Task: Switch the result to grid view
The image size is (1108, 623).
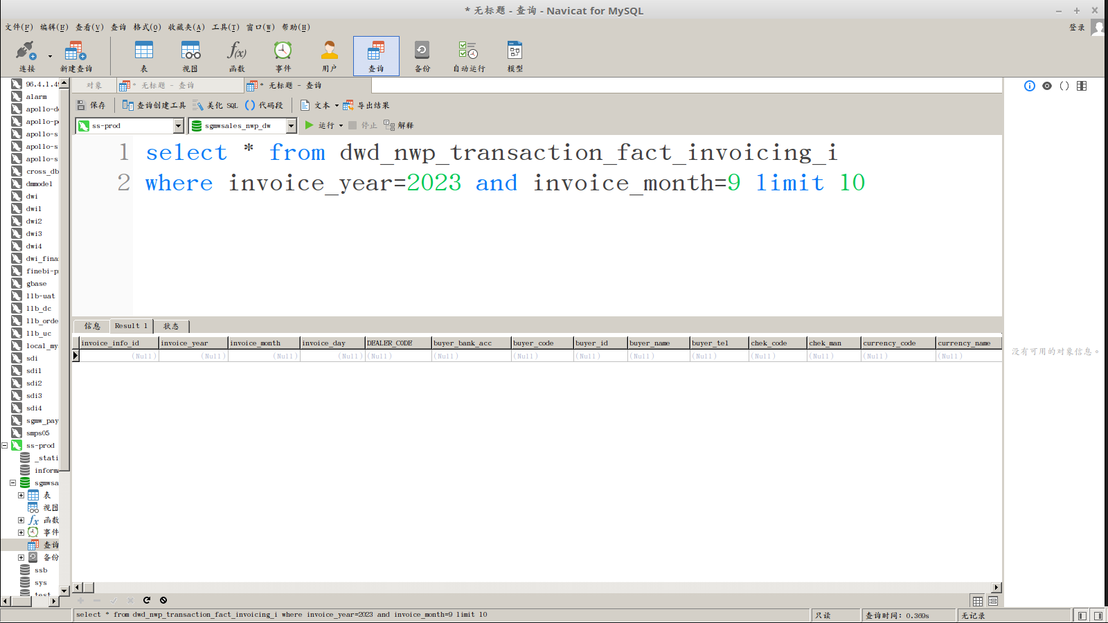Action: pos(978,601)
